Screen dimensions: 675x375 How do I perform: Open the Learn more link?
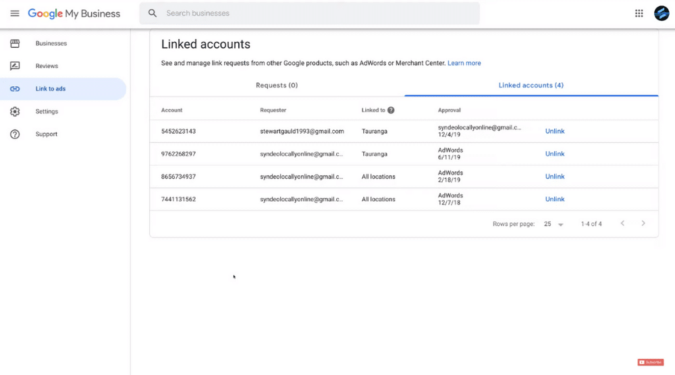(464, 63)
